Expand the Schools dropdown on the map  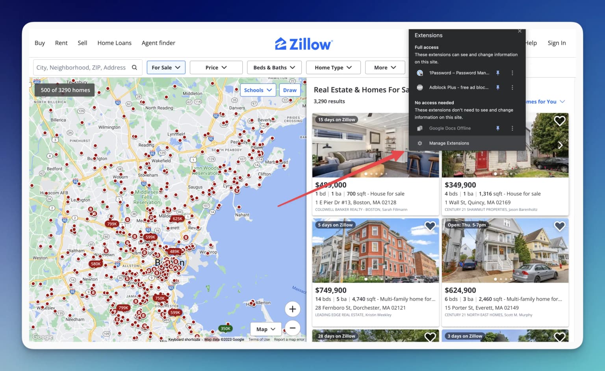click(x=258, y=90)
